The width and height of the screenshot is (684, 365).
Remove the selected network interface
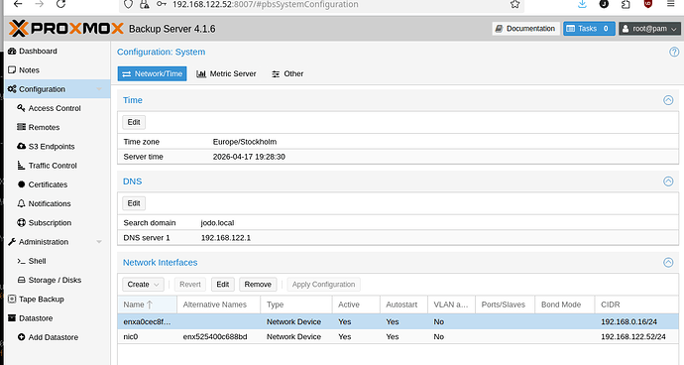[x=258, y=285]
